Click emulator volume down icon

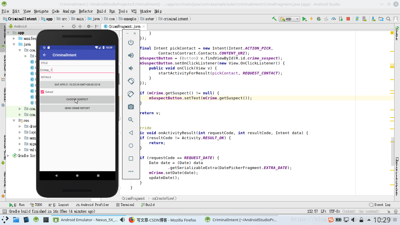point(131,68)
